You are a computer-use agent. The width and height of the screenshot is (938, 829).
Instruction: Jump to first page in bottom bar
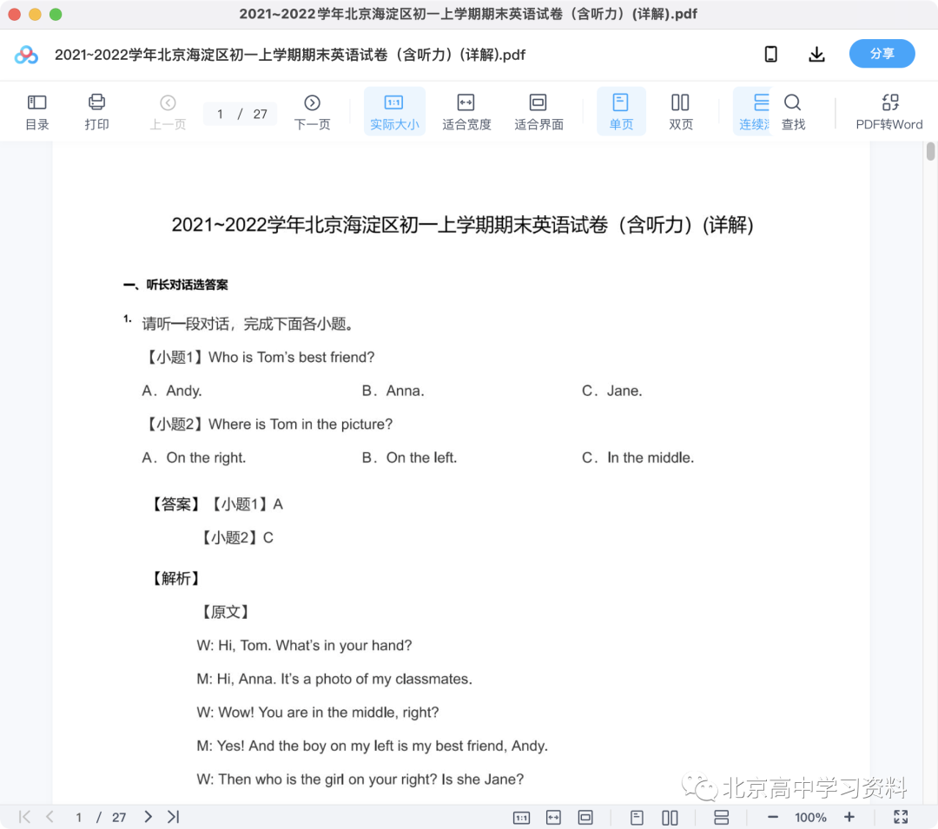(x=24, y=817)
